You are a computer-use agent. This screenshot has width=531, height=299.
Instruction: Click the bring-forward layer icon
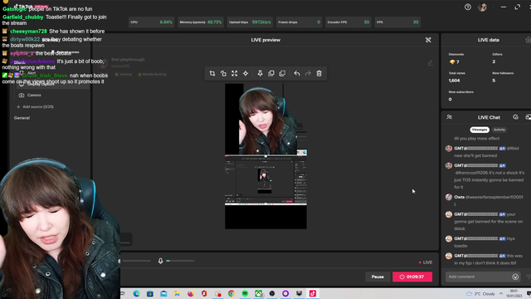click(x=271, y=74)
